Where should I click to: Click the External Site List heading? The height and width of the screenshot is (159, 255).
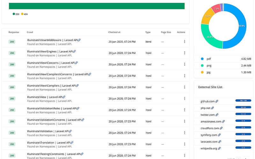pos(210,87)
